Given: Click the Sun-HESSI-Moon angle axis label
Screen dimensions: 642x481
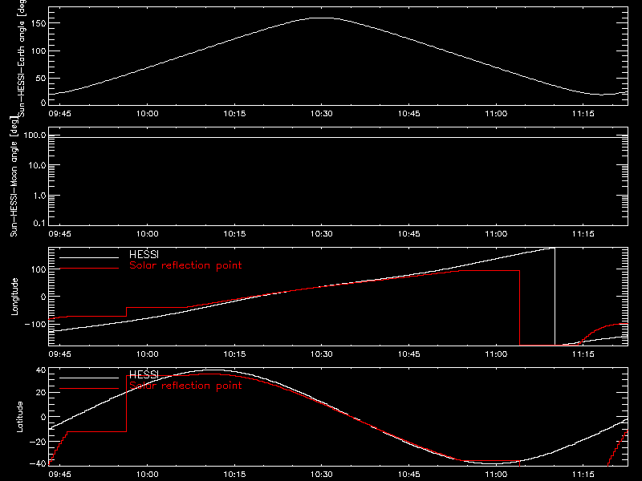Looking at the screenshot, I should [x=14, y=176].
